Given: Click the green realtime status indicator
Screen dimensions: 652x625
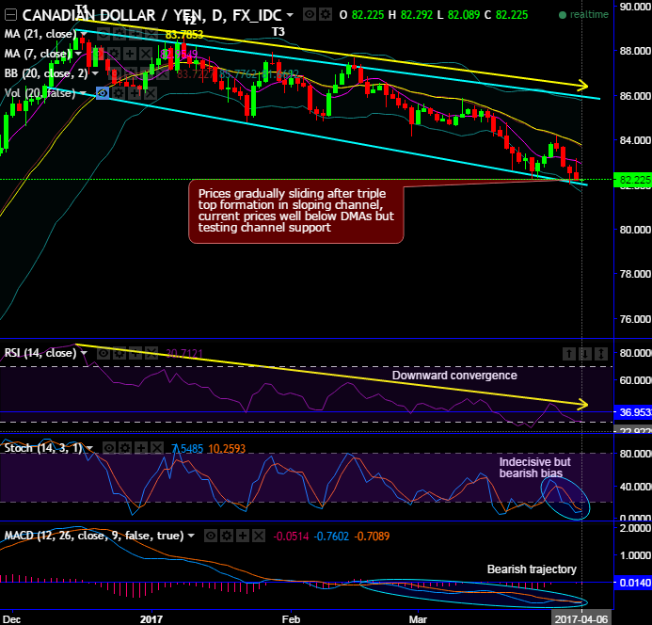Looking at the screenshot, I should click(x=583, y=15).
